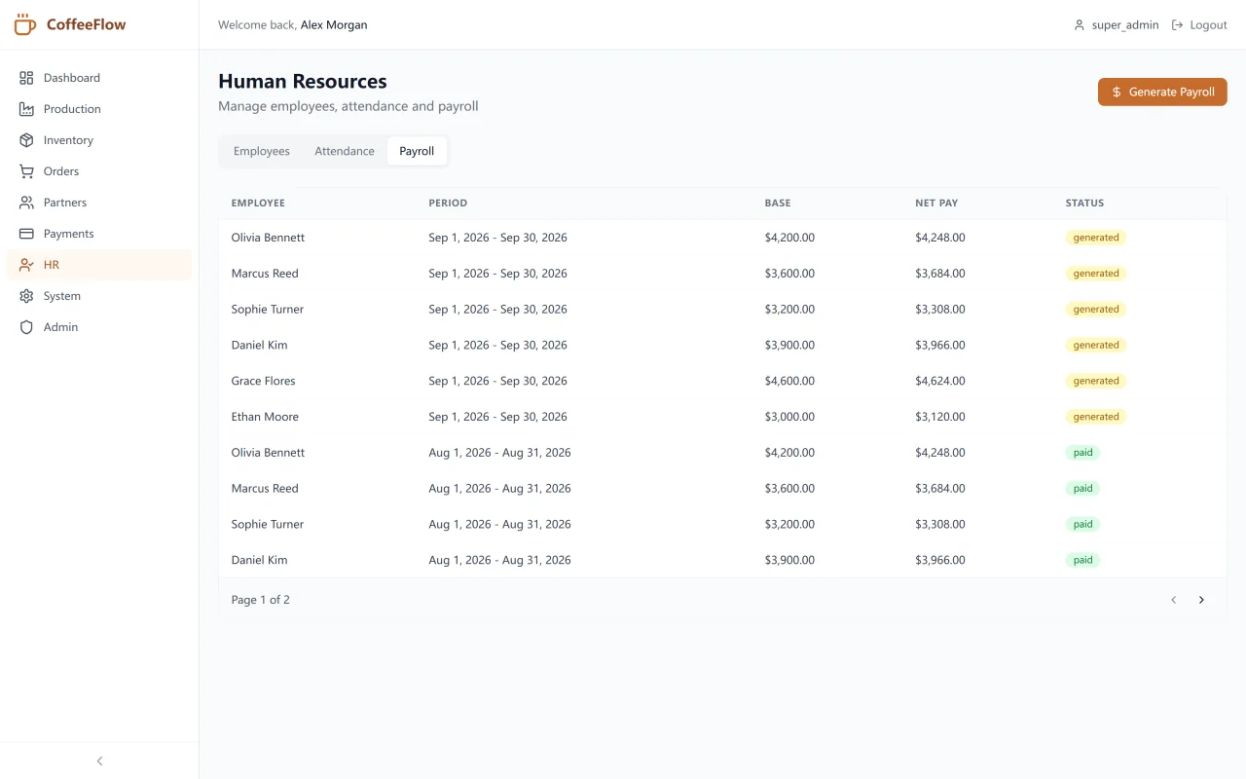
Task: Open the Orders sidebar menu item
Action: [x=99, y=171]
